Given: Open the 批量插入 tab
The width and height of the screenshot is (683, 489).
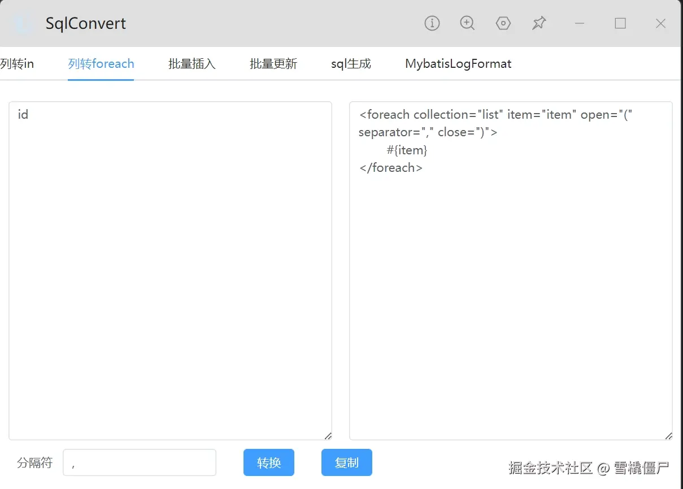Looking at the screenshot, I should [x=192, y=63].
